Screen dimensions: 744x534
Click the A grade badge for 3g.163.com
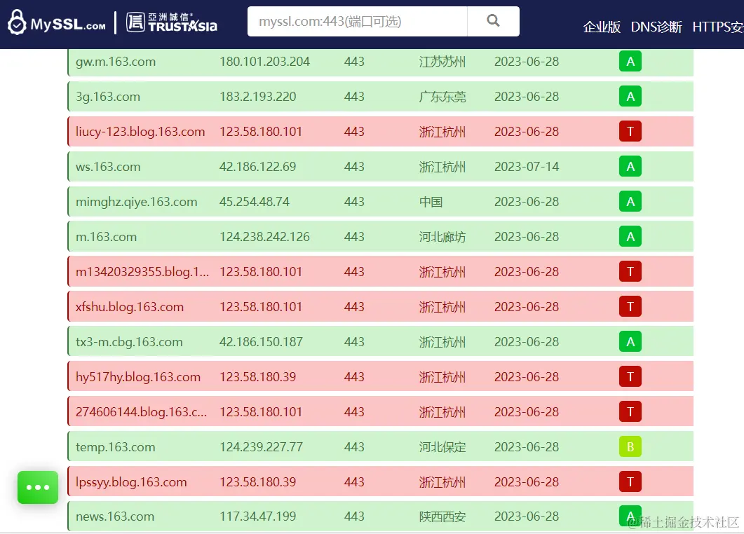click(630, 96)
